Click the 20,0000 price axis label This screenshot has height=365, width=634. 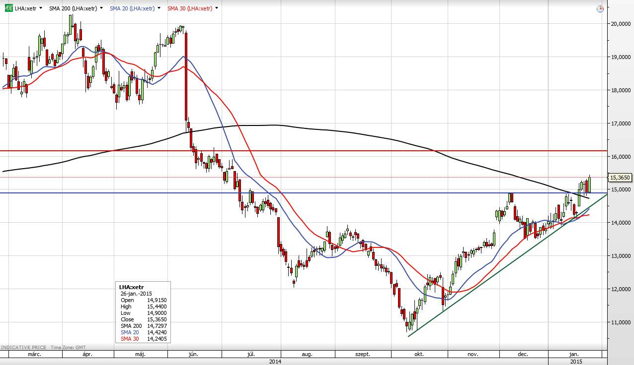click(x=621, y=24)
